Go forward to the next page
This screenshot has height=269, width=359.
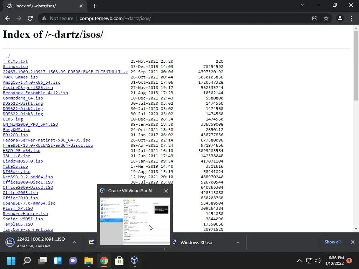pos(19,18)
